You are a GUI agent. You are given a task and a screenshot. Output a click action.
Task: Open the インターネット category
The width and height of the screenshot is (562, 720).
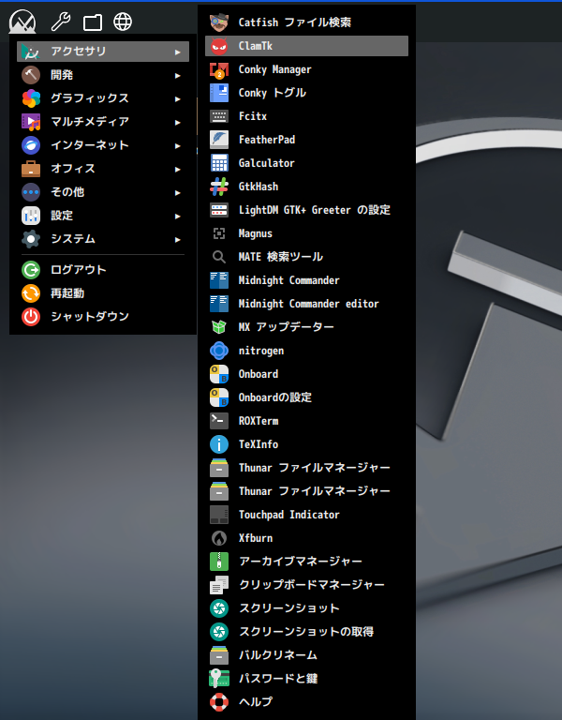[103, 145]
